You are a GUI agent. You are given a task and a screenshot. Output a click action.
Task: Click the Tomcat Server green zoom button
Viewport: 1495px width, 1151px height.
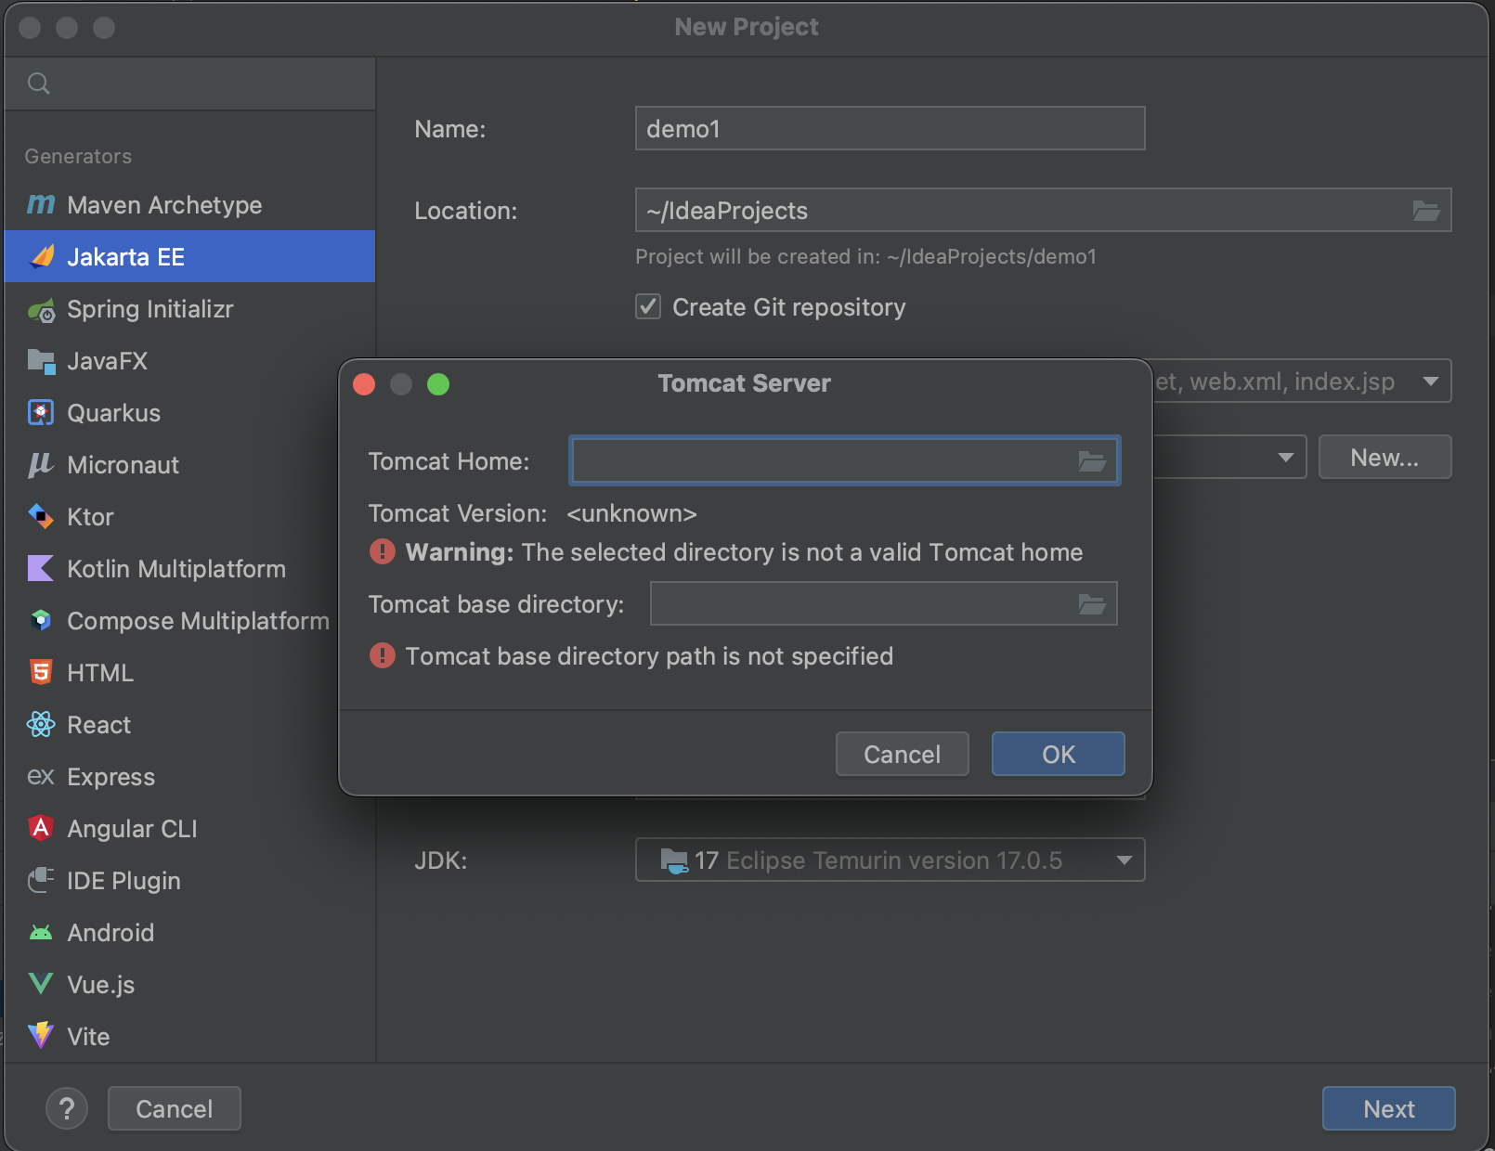pyautogui.click(x=438, y=384)
